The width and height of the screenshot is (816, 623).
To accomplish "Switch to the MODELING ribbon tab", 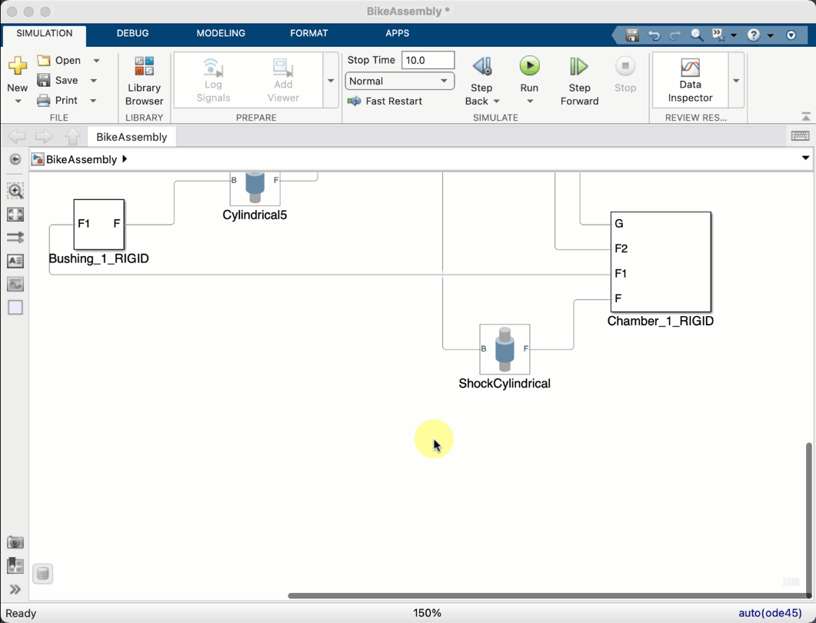I will click(x=221, y=33).
